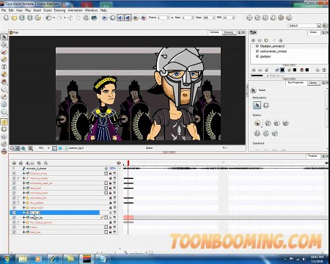Toggle checkbox of the selected blue layer
This screenshot has height=264, width=330.
pos(14,213)
